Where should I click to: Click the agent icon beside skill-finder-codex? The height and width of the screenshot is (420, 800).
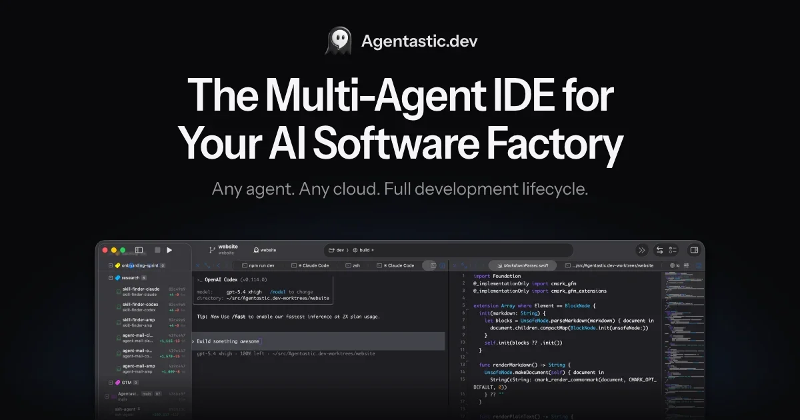point(119,307)
